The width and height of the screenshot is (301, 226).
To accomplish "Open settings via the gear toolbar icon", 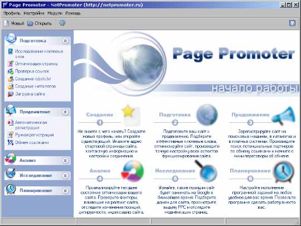I will (62, 23).
